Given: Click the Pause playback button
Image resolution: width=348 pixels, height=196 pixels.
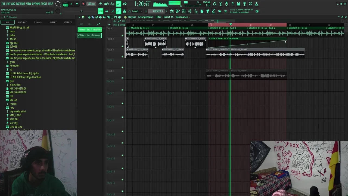Looking at the screenshot, I should click(x=71, y=4).
